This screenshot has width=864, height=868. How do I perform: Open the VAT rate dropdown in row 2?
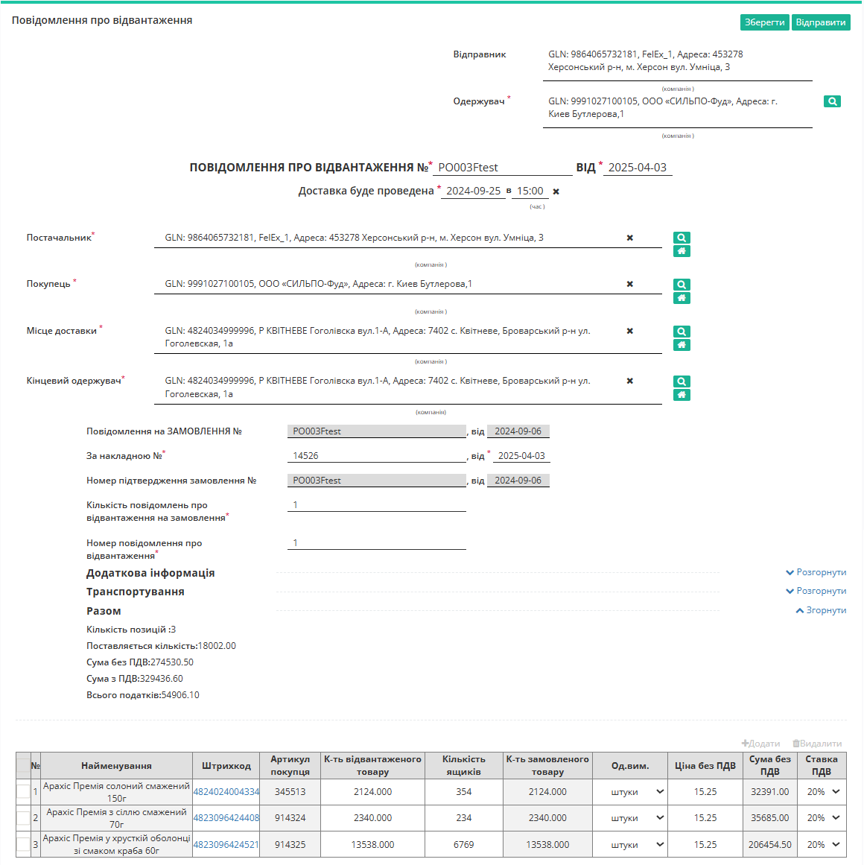[x=823, y=817]
